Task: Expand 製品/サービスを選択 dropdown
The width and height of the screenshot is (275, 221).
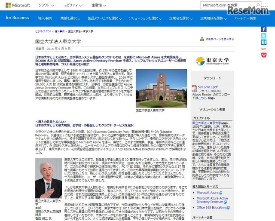Action: [x=105, y=18]
